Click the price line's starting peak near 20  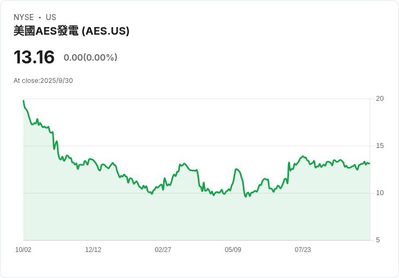[23, 101]
